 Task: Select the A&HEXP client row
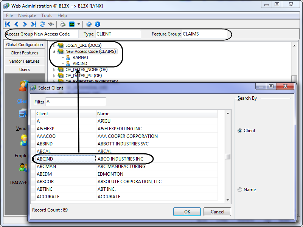[x=124, y=128]
